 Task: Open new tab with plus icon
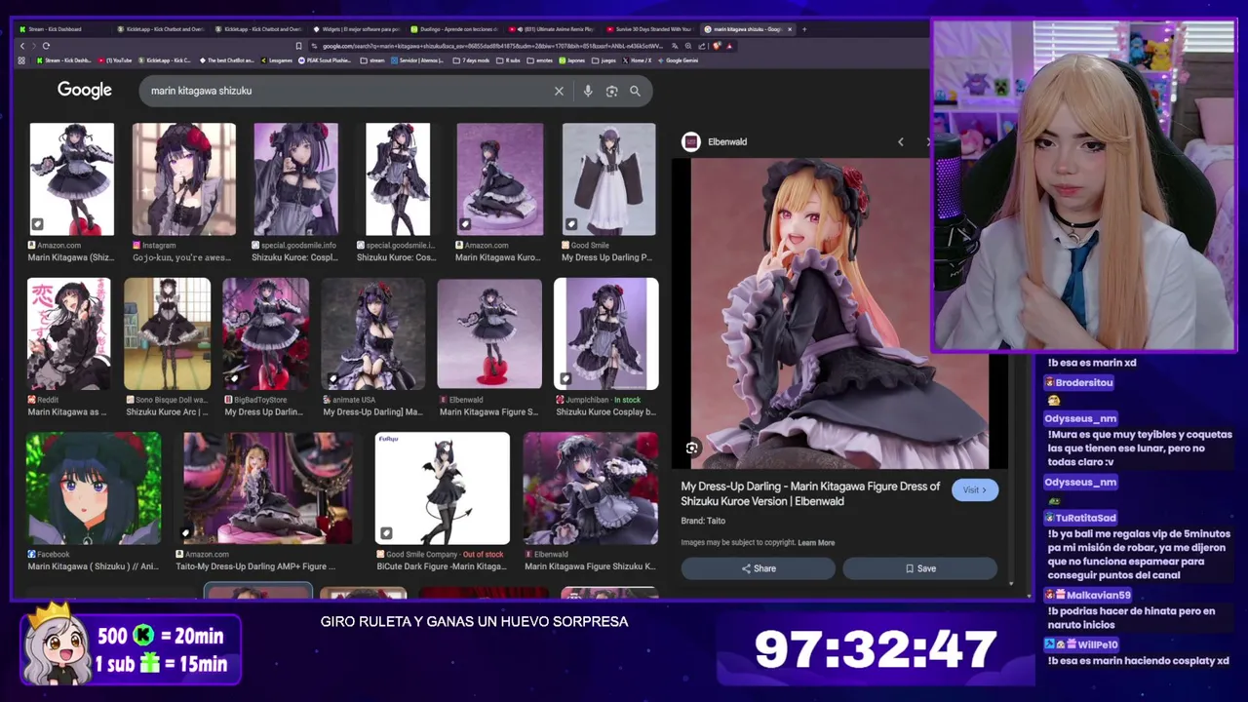(x=804, y=29)
